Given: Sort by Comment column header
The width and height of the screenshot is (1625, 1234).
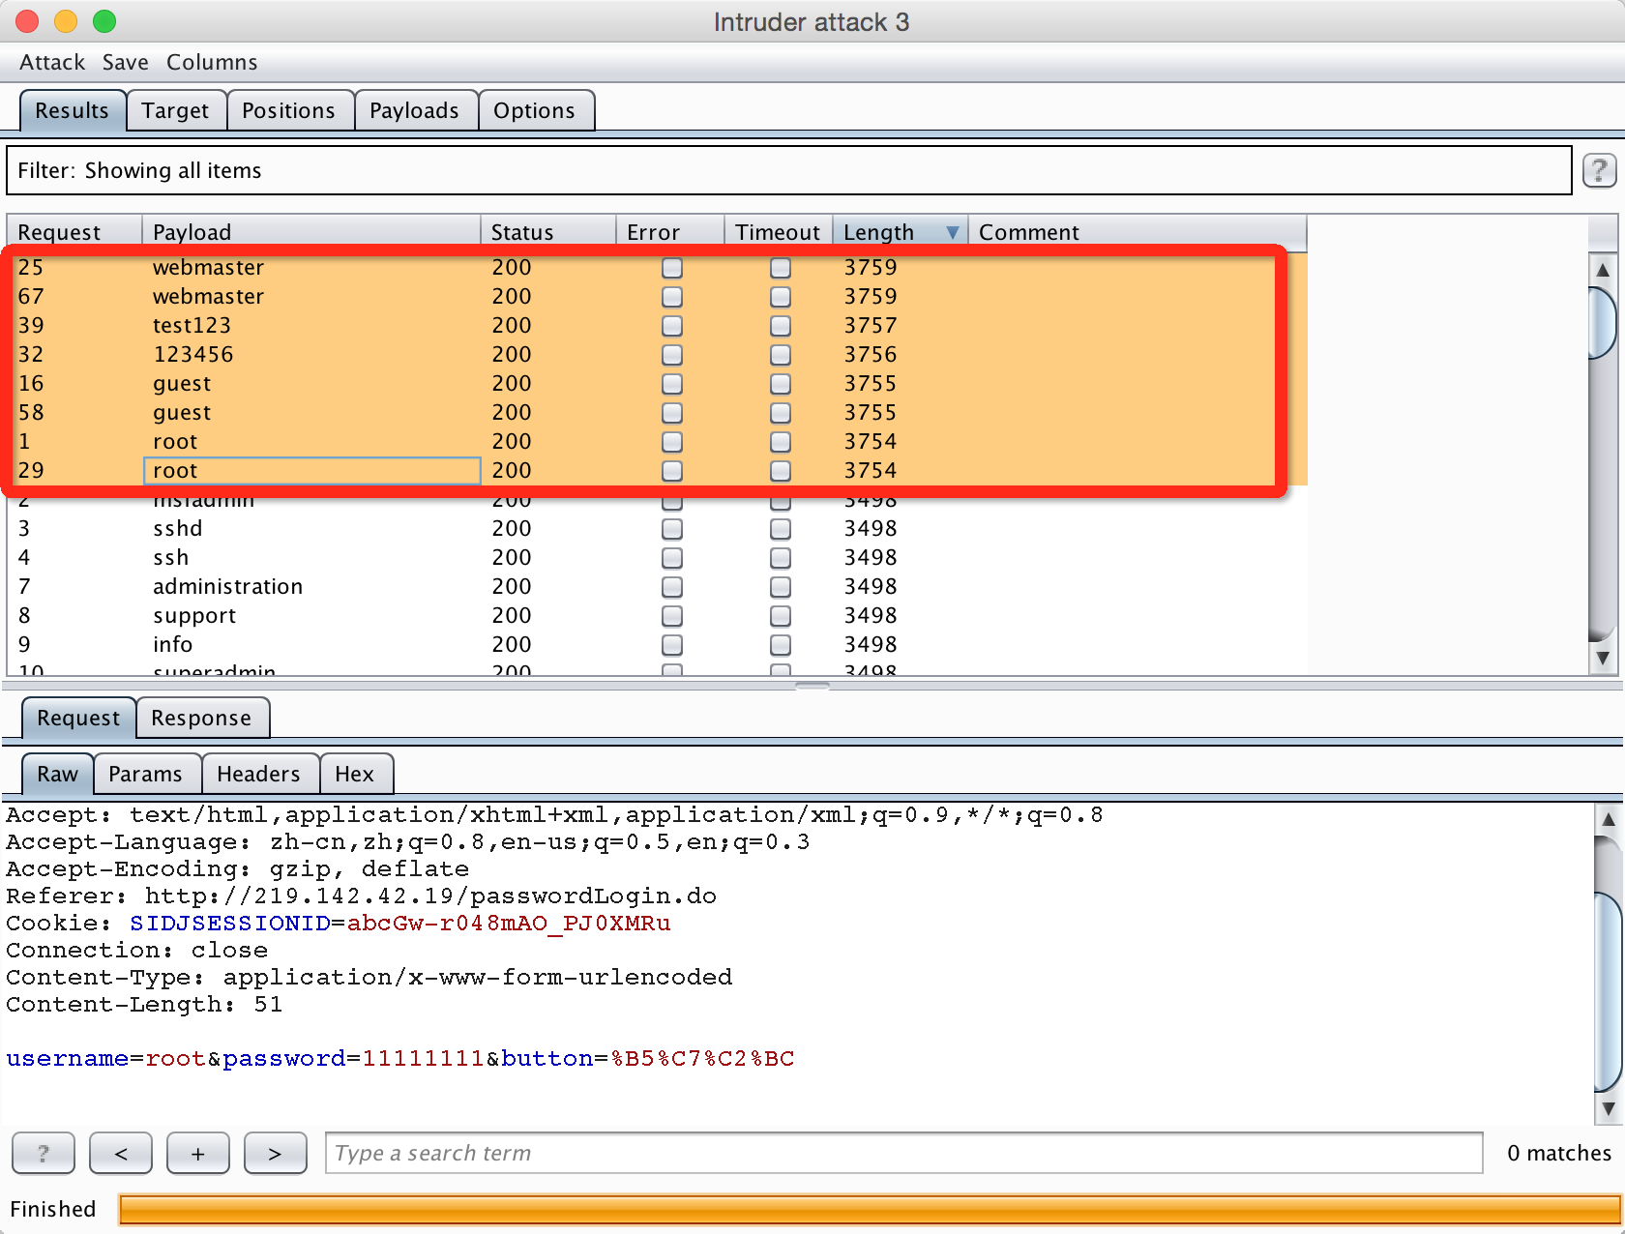Looking at the screenshot, I should (x=1137, y=232).
